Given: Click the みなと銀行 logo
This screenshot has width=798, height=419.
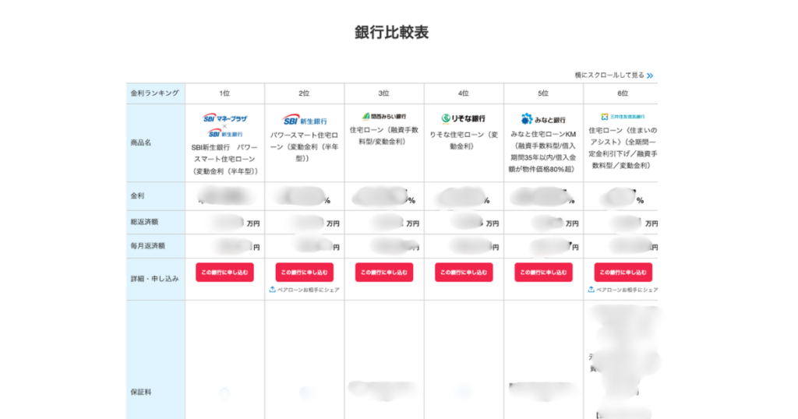Looking at the screenshot, I should [x=543, y=119].
